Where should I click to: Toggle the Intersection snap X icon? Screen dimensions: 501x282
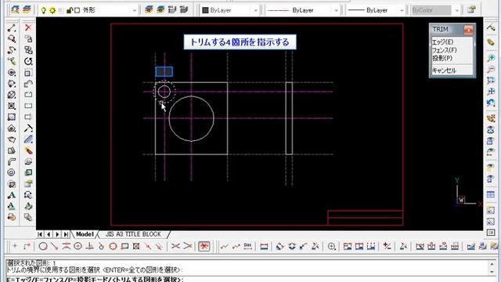click(175, 246)
